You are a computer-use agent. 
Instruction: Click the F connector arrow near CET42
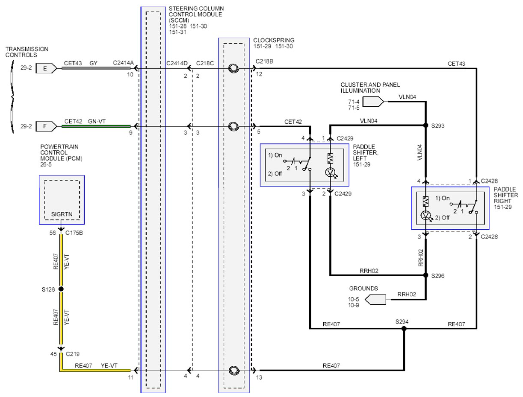click(46, 126)
